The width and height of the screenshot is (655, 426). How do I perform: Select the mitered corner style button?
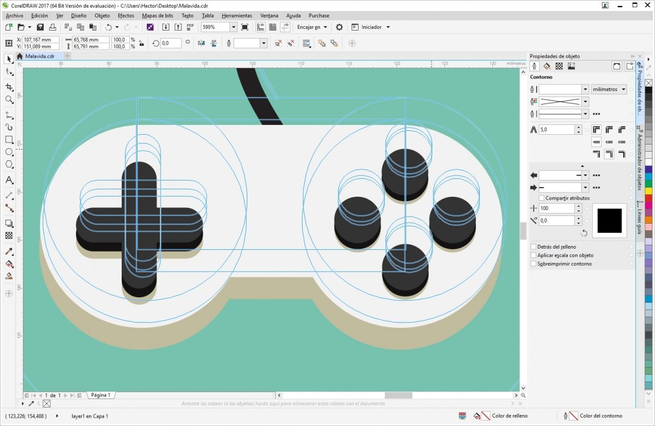click(596, 129)
